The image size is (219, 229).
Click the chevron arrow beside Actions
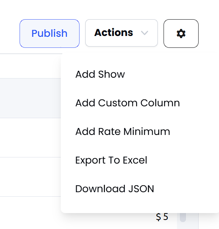click(144, 33)
